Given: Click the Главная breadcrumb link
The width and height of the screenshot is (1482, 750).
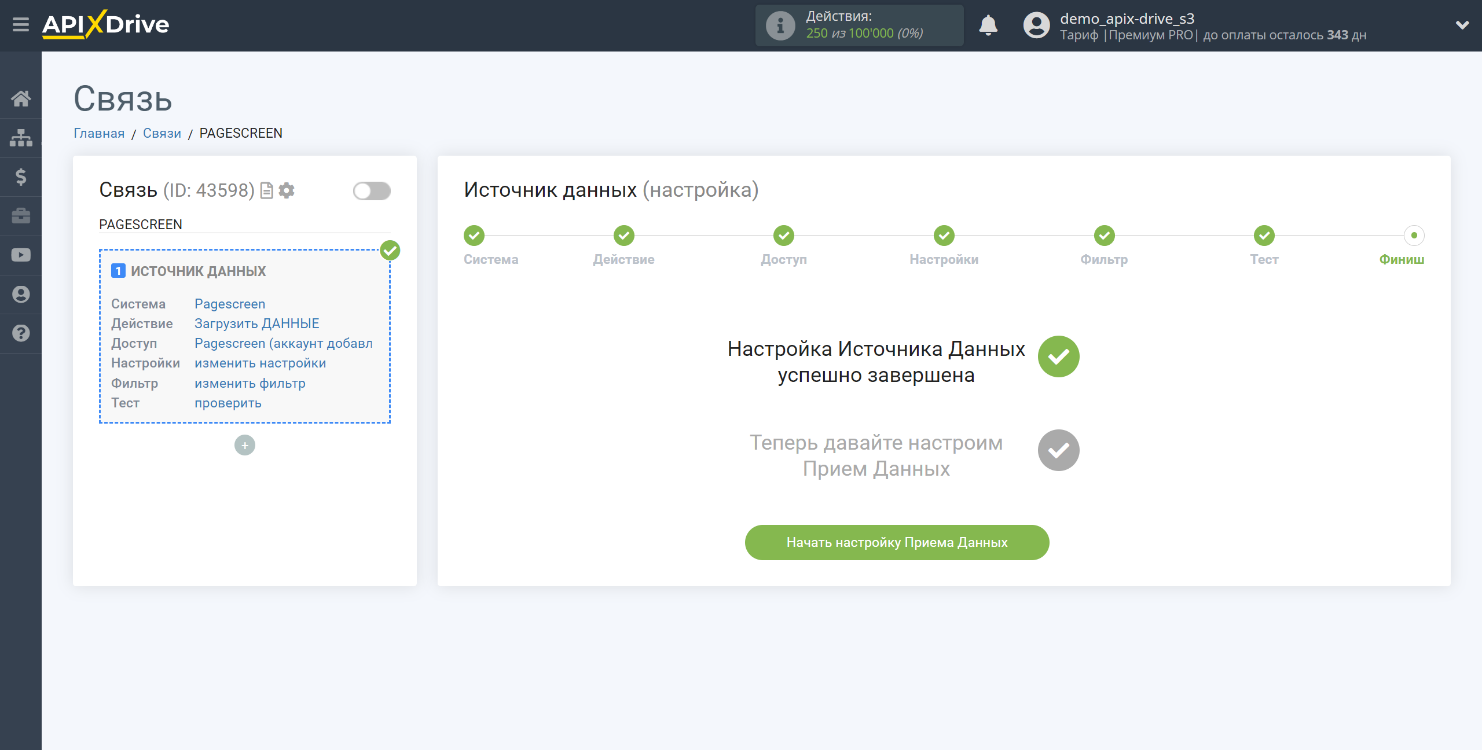Looking at the screenshot, I should tap(100, 133).
